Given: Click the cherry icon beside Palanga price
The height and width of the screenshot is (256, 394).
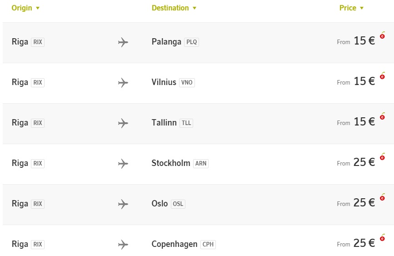Looking at the screenshot, I should [383, 35].
